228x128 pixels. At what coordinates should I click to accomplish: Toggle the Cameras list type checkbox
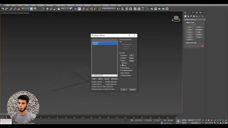tap(121, 63)
